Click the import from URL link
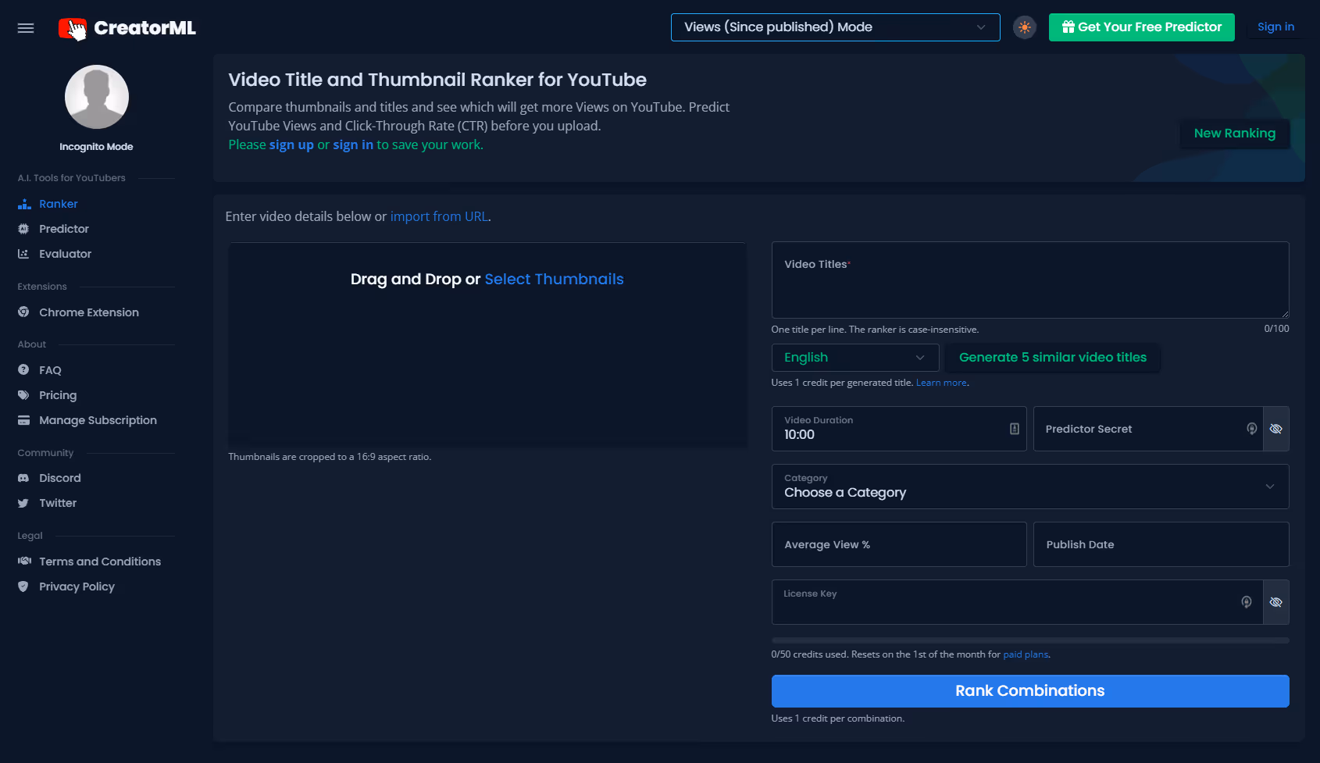The width and height of the screenshot is (1320, 763). click(x=439, y=216)
